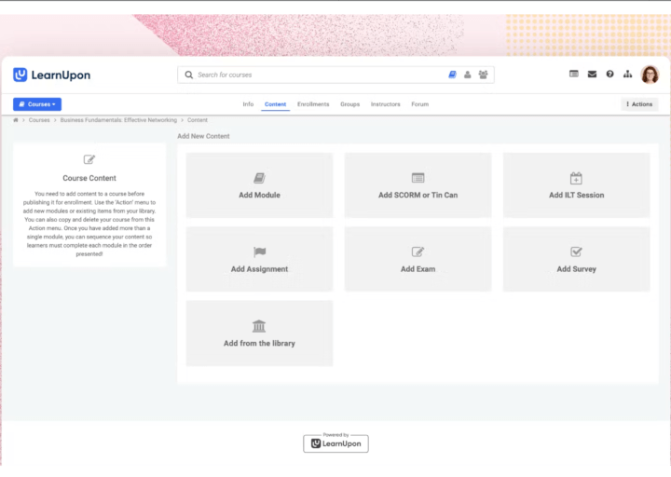Click the library building icon

(259, 326)
